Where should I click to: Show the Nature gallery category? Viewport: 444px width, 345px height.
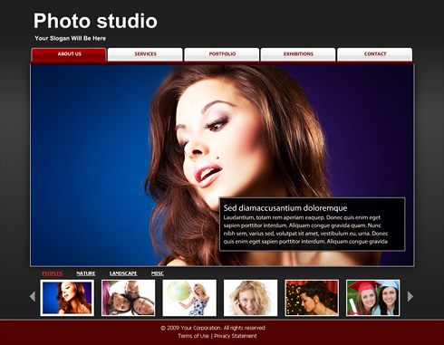[x=86, y=273]
